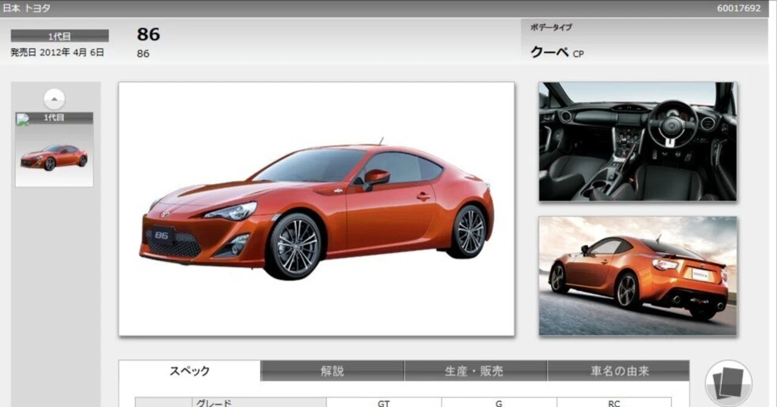Click the 1代目 label in header

tap(59, 36)
